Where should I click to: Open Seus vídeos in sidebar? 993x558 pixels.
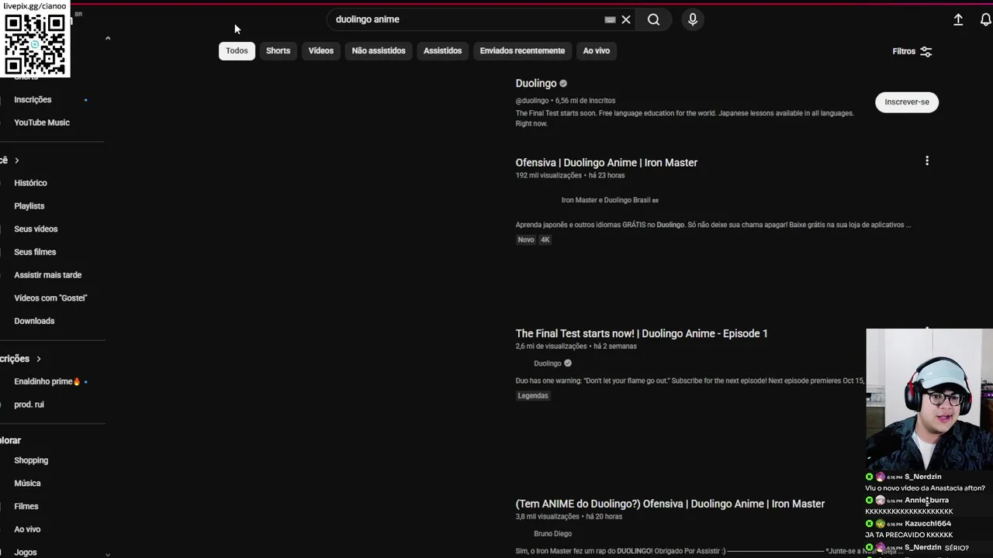click(36, 229)
